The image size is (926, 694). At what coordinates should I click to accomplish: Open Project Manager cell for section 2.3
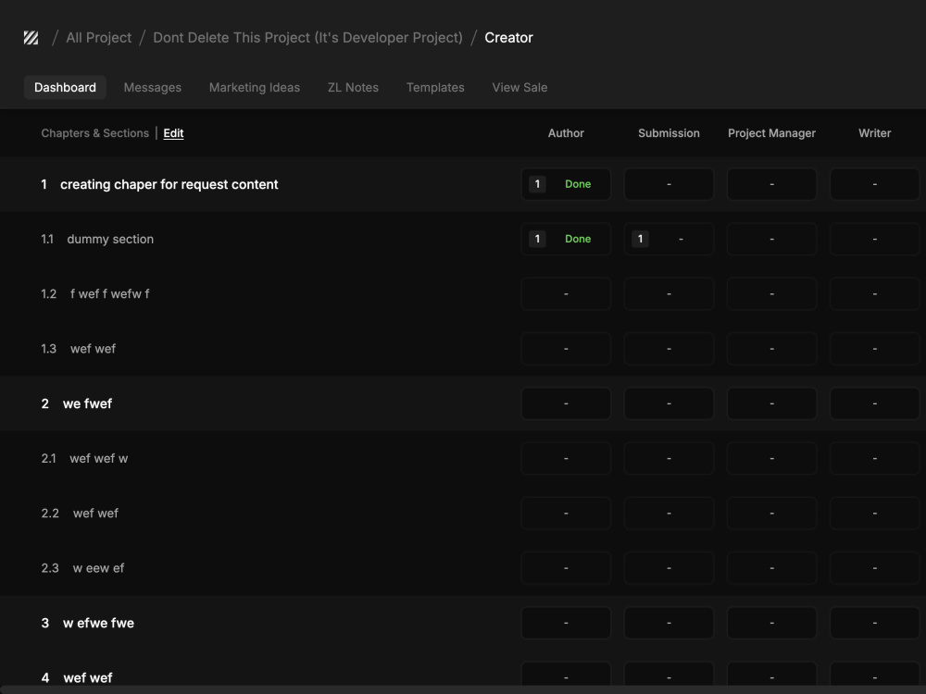click(x=772, y=568)
